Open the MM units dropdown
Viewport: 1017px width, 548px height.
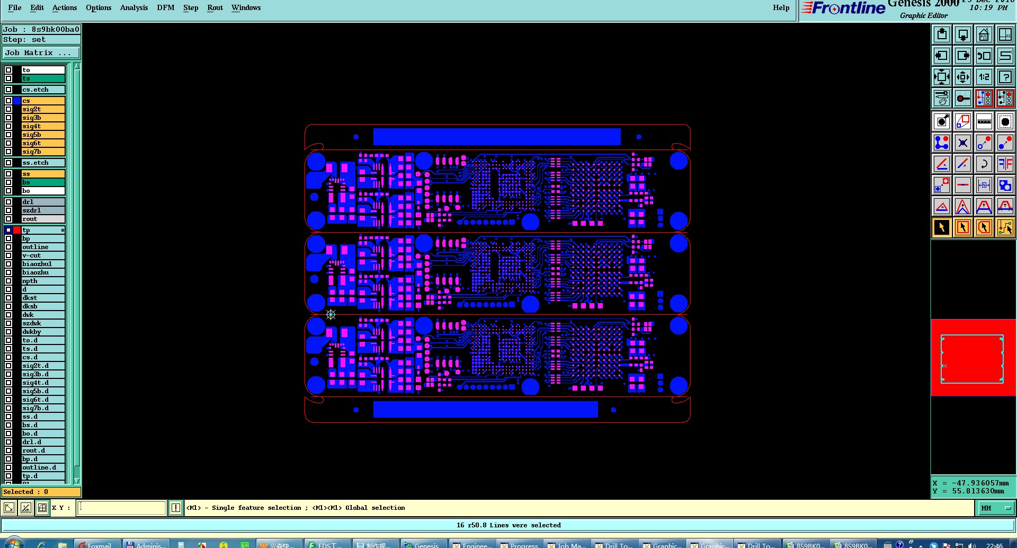point(995,508)
